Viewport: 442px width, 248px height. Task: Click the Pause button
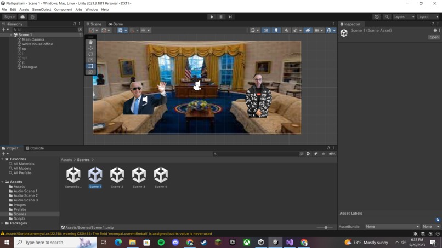point(220,17)
